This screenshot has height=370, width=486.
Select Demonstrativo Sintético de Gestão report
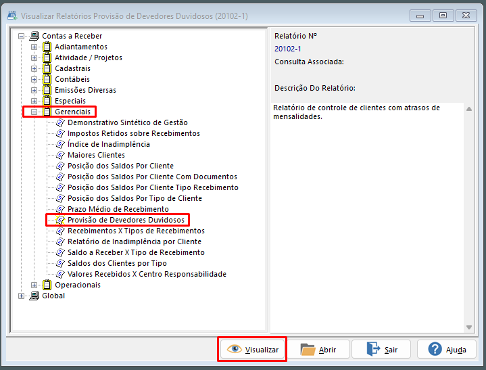click(x=128, y=123)
